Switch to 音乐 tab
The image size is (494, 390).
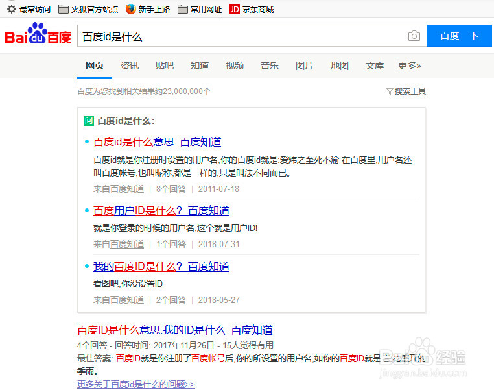[270, 66]
